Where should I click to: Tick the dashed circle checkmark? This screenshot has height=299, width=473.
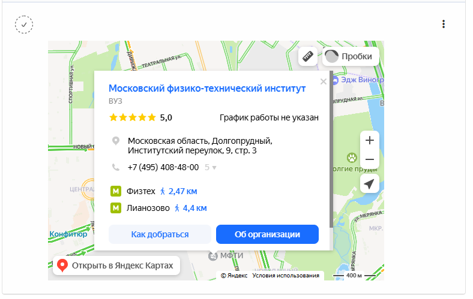click(24, 25)
